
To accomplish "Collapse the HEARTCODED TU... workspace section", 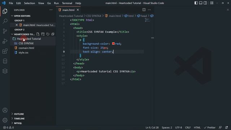I will point(23,34).
